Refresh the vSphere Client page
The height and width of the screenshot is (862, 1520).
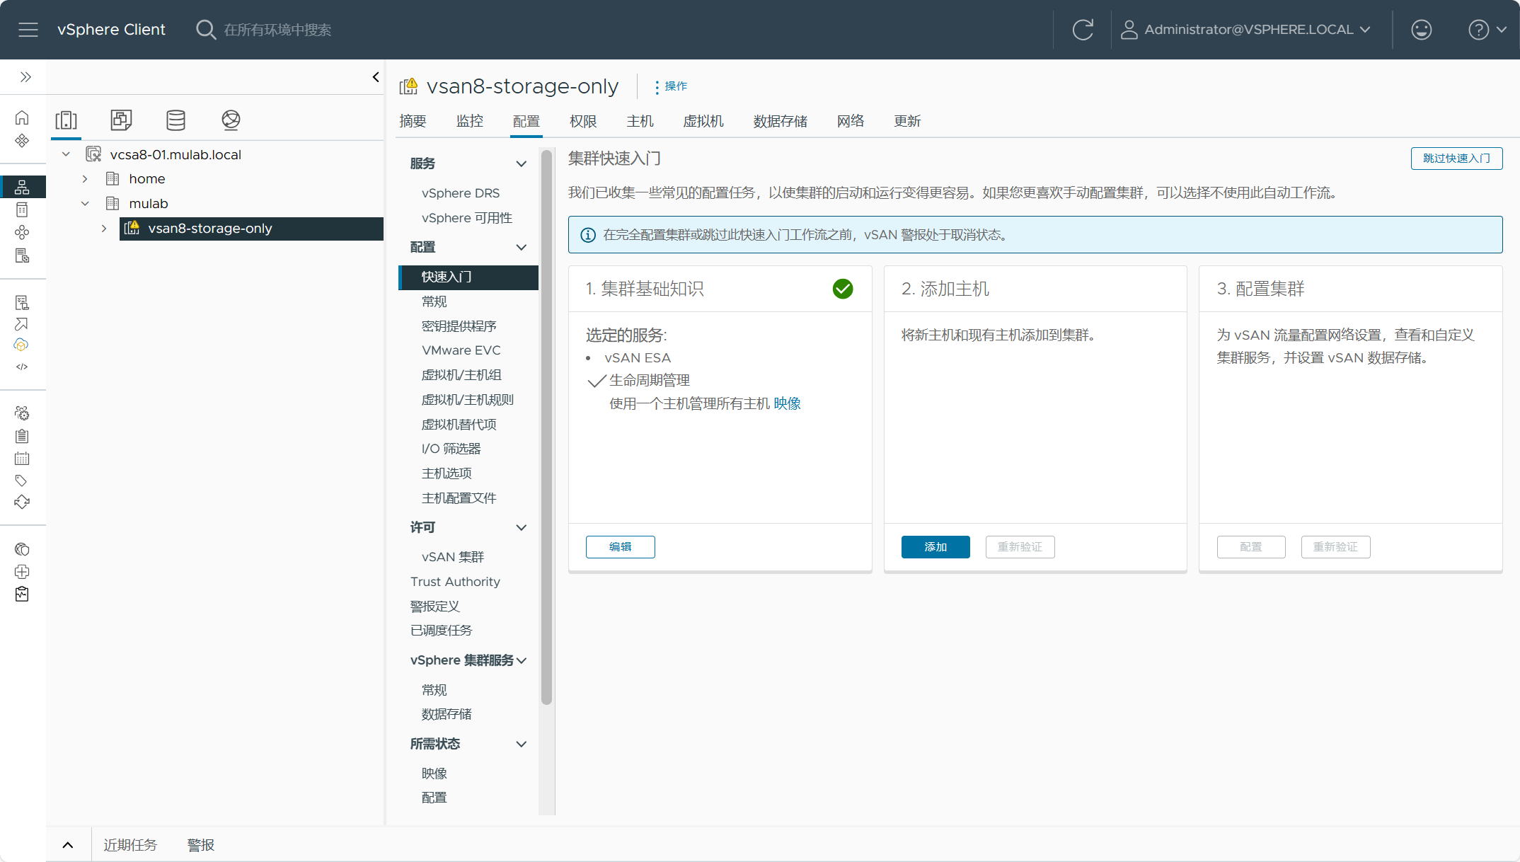click(x=1083, y=30)
